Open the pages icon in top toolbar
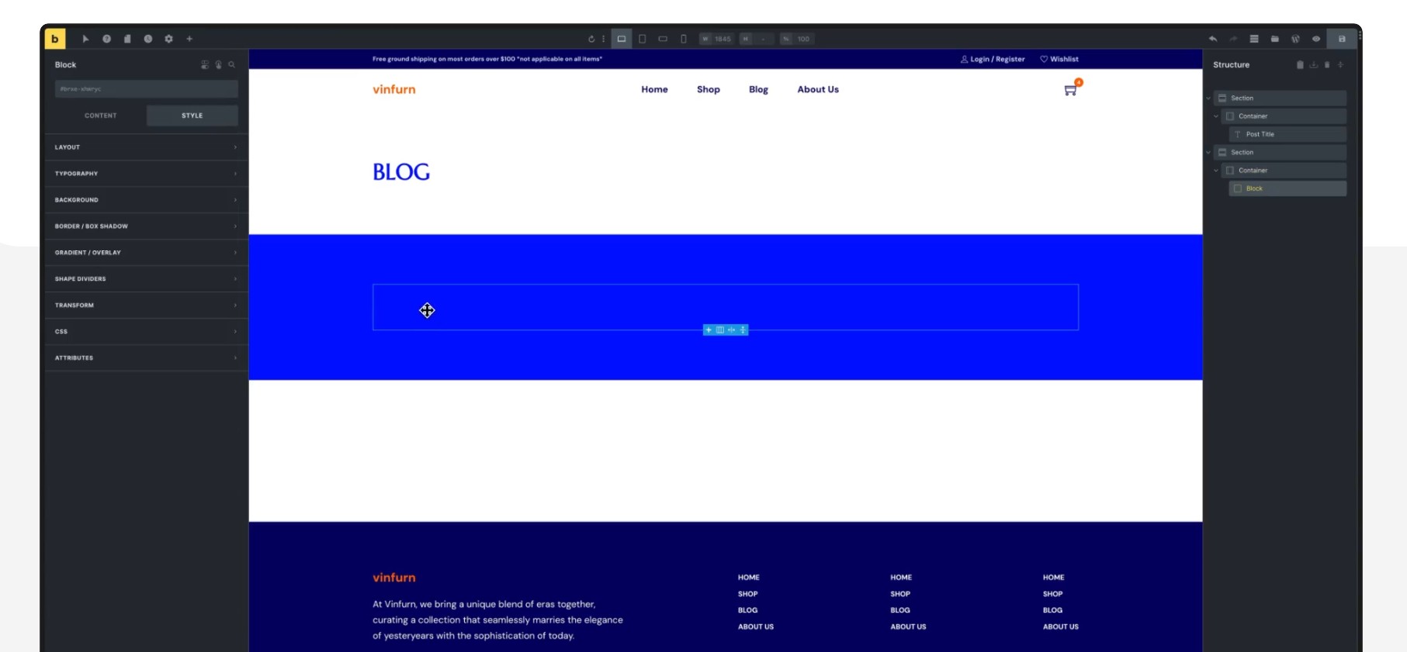This screenshot has width=1407, height=652. 127,39
